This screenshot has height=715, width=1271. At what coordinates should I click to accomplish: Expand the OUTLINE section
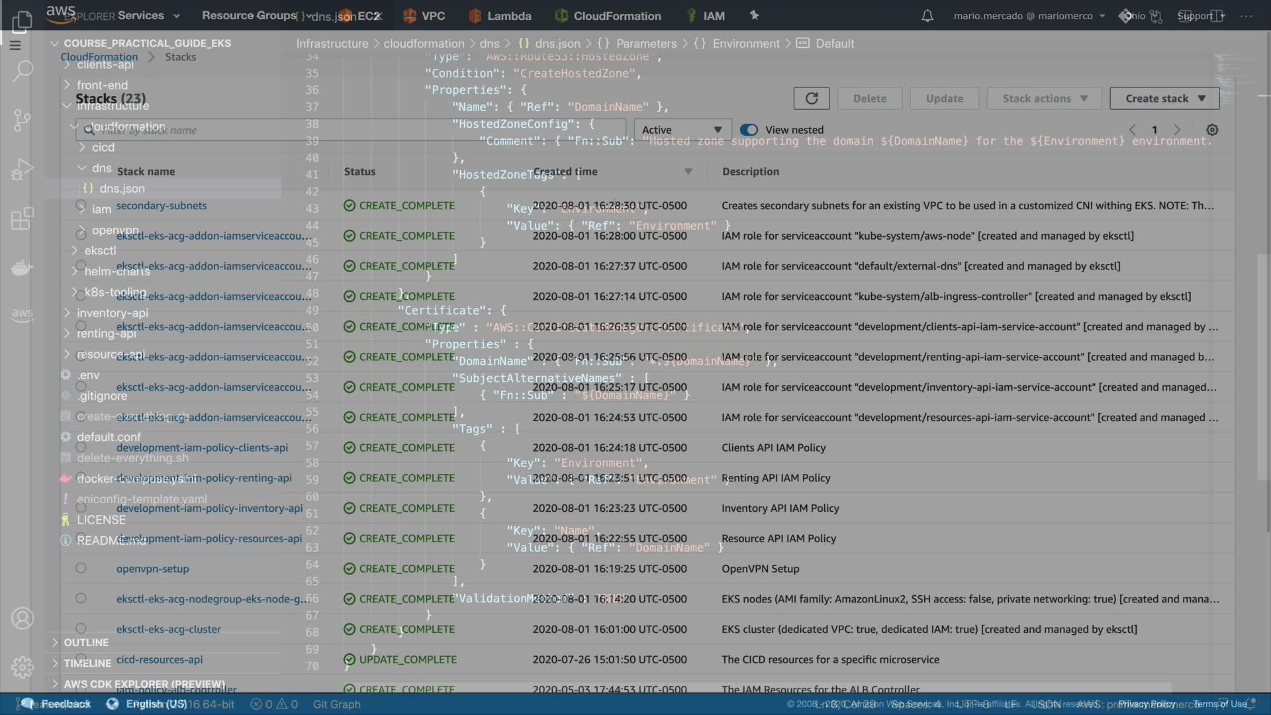[x=85, y=642]
